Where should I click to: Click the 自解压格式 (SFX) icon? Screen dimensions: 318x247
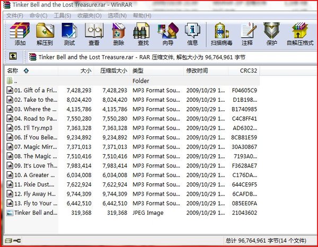(x=300, y=30)
